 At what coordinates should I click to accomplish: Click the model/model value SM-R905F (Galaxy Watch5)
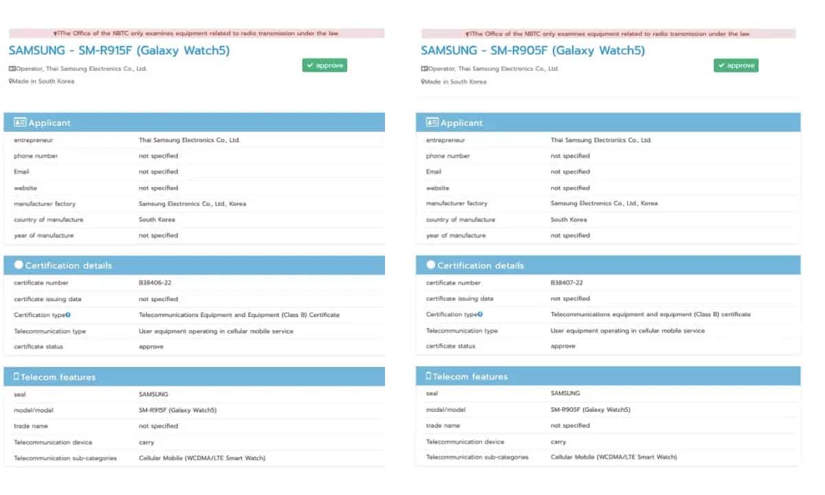[x=591, y=410]
